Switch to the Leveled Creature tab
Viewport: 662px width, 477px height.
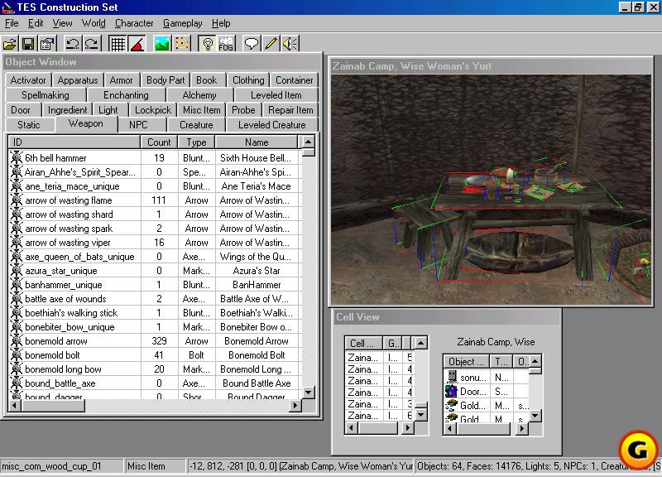coord(272,125)
